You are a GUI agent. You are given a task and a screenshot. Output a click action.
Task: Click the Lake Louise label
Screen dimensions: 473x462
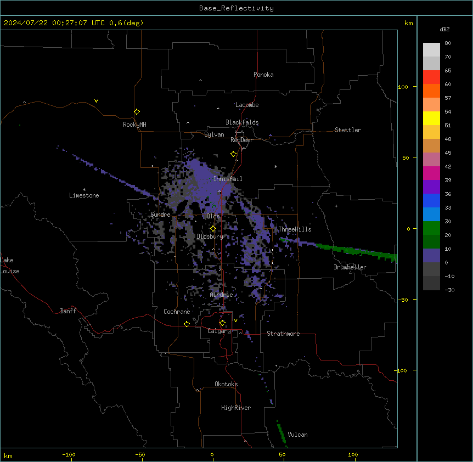click(10, 266)
